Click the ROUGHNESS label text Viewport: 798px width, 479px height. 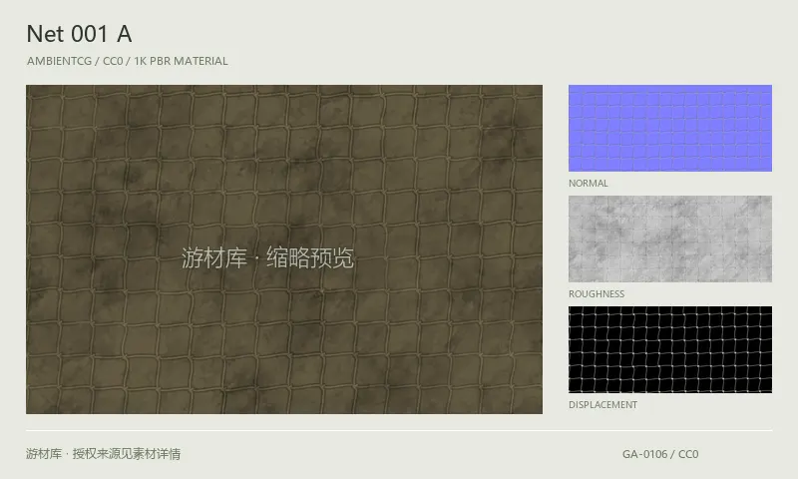pyautogui.click(x=597, y=293)
